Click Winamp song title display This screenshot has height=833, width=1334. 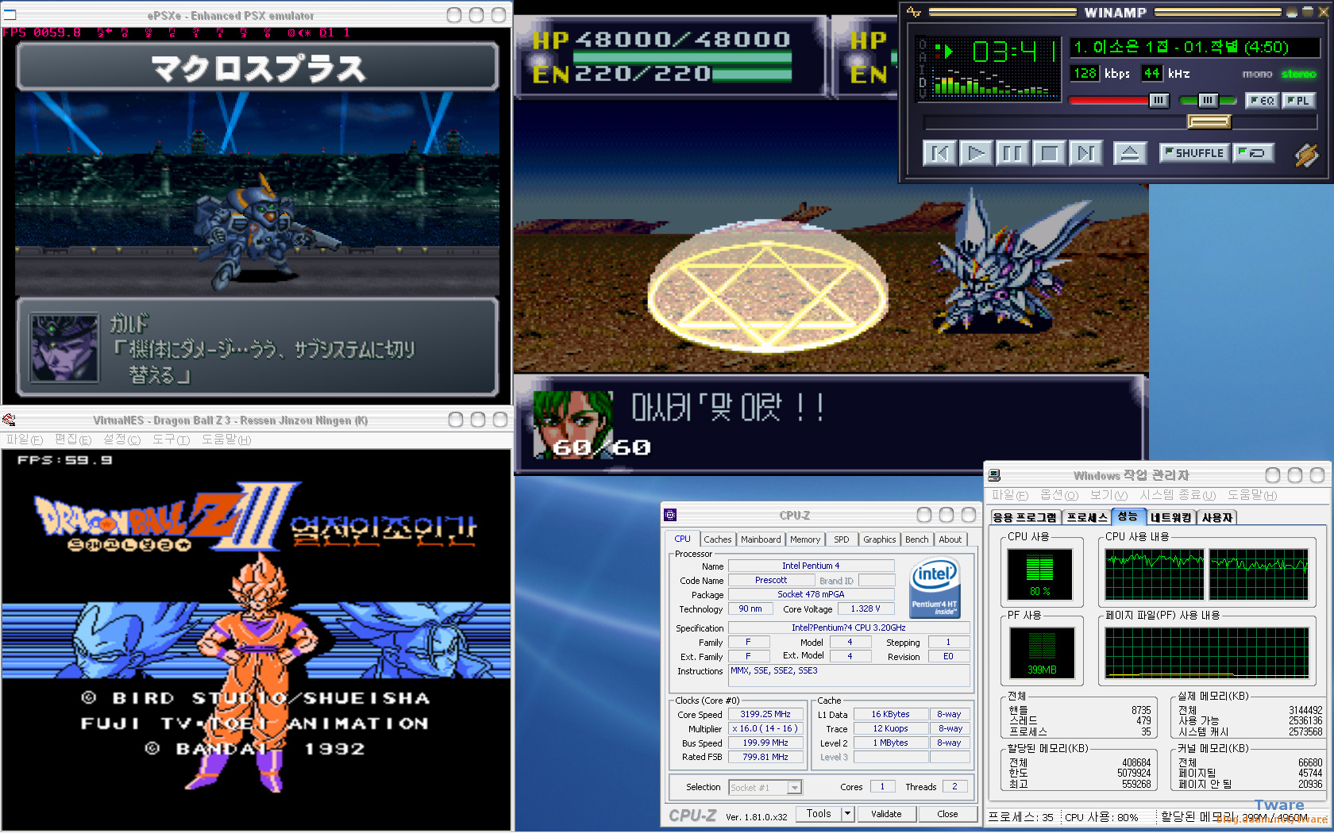(x=1193, y=48)
